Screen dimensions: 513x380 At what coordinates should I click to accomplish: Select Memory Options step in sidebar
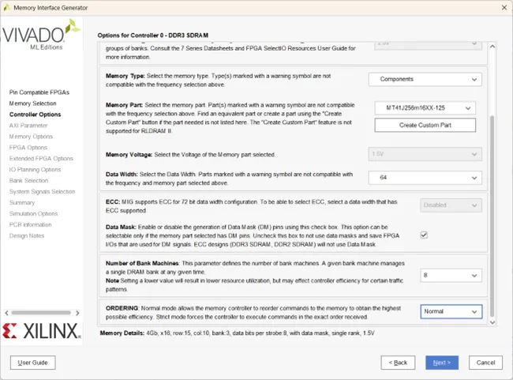31,137
